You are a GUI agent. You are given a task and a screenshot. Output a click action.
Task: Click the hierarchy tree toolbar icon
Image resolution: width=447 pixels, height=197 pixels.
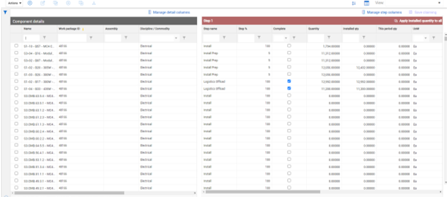pos(94,3)
